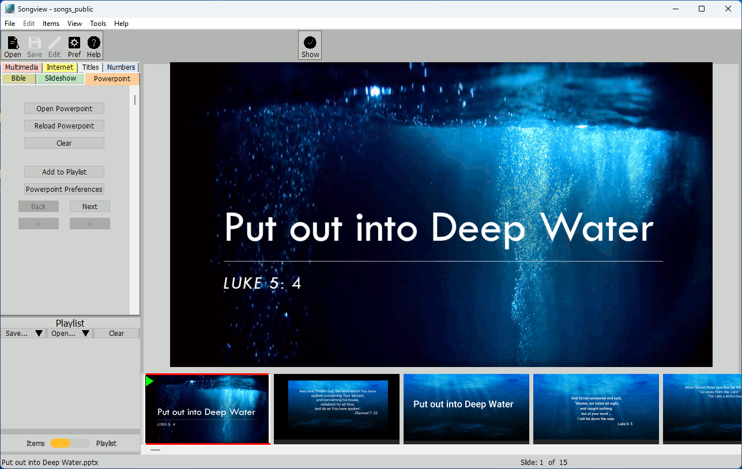Open the Tools menu
This screenshot has width=742, height=469.
[x=98, y=24]
